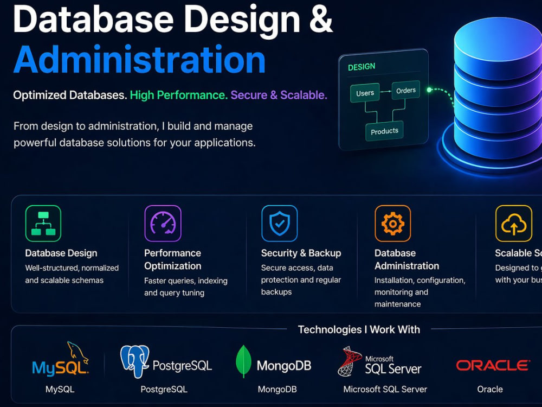Screen dimensions: 542x407
Task: Click the purple 'Secure & Scalable.' text
Action: pos(279,95)
